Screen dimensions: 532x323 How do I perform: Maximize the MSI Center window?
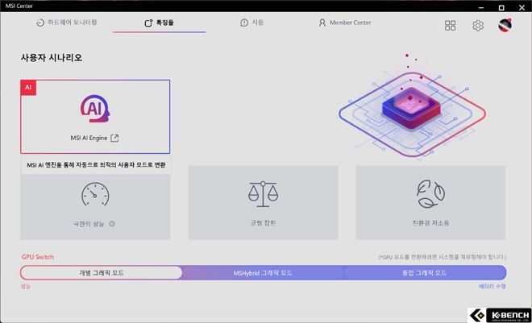coord(501,7)
